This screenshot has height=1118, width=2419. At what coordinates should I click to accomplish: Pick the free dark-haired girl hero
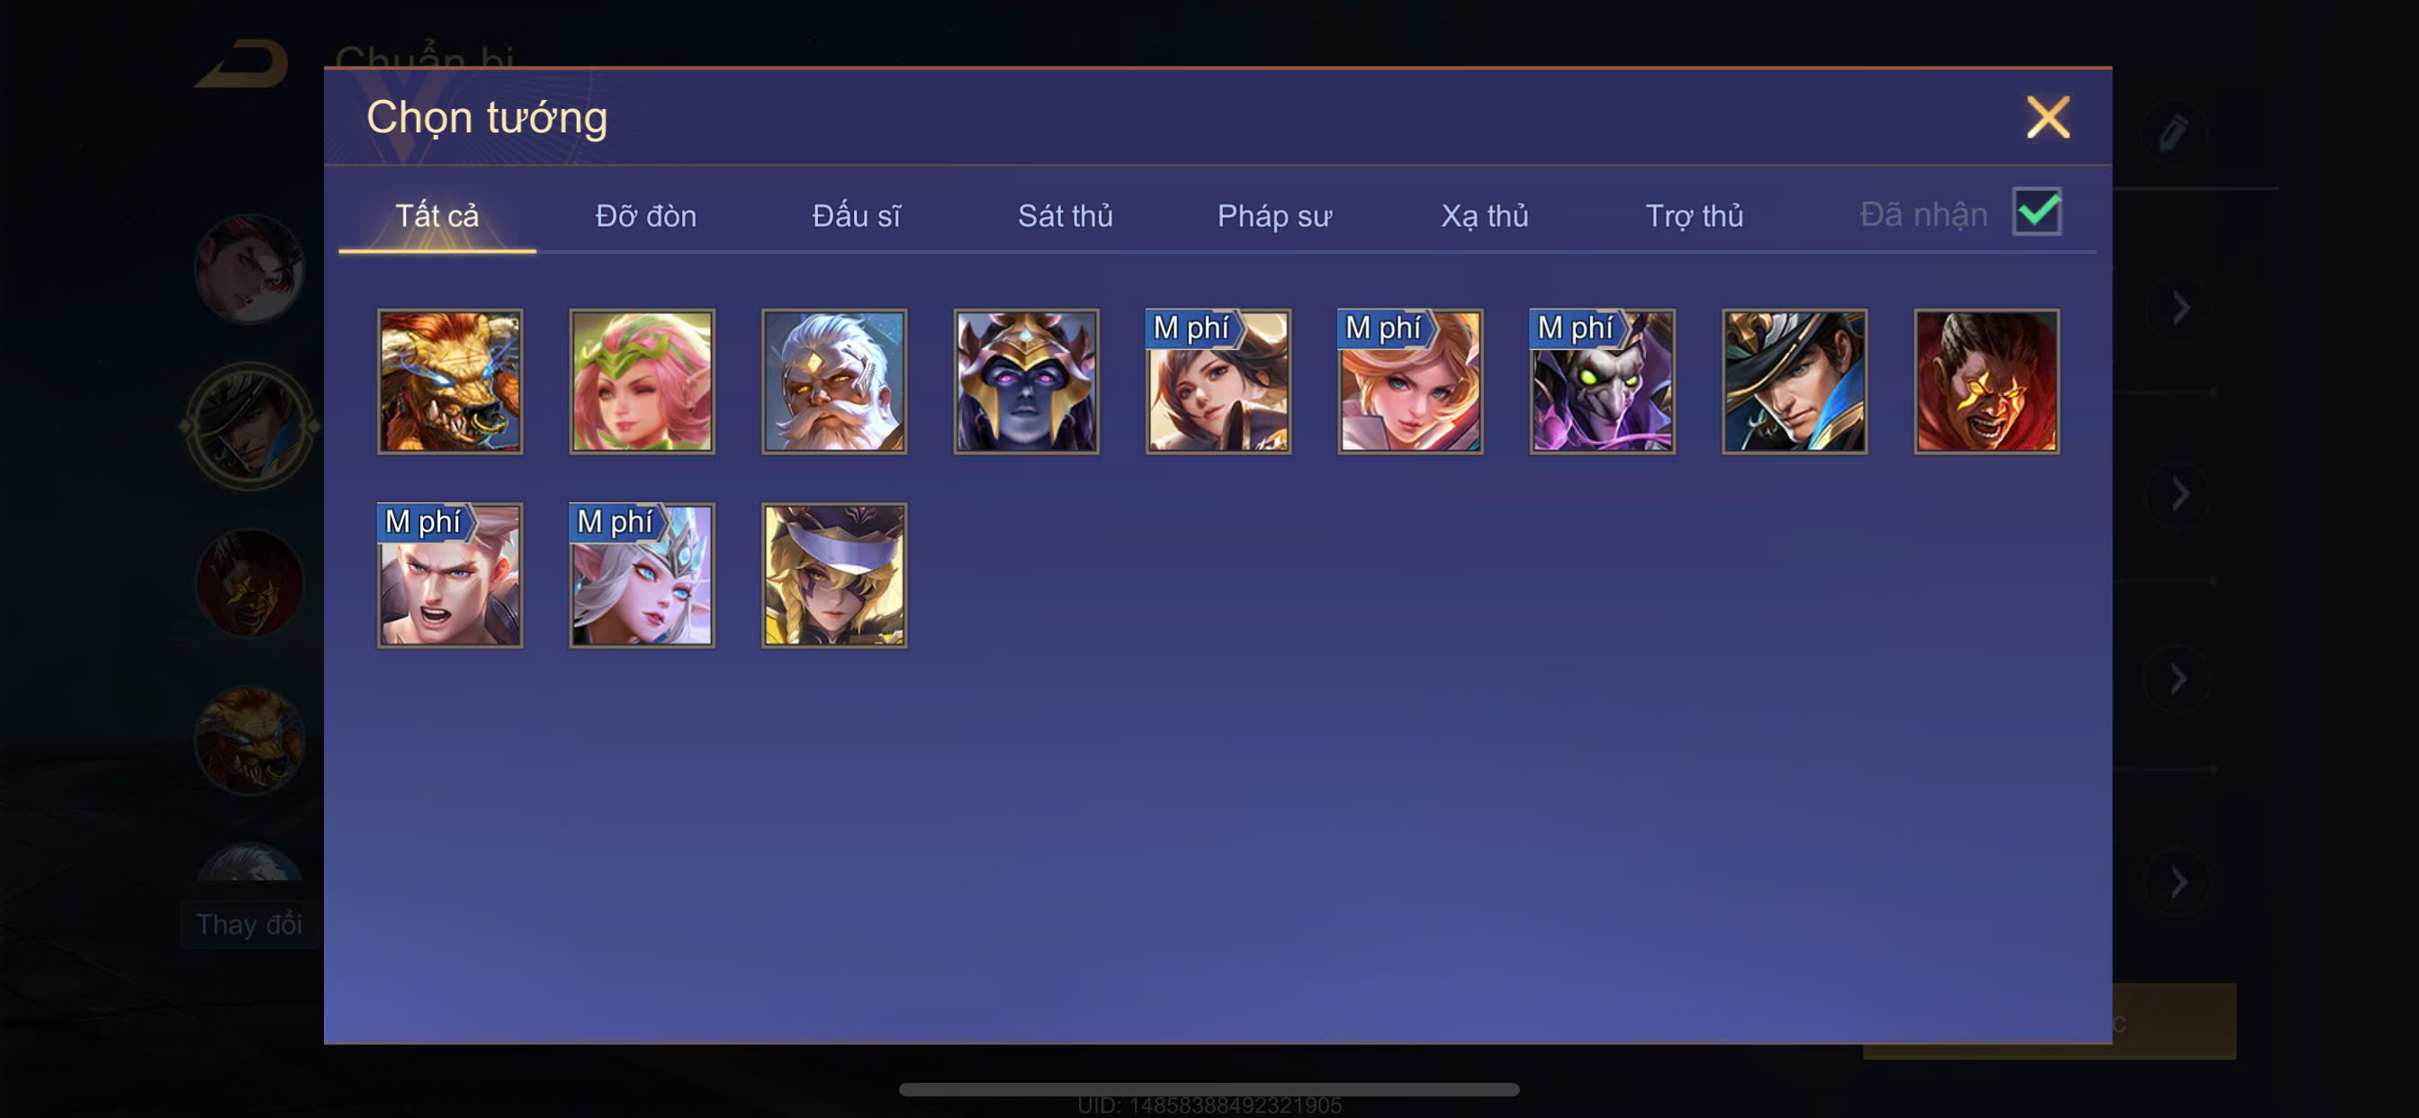pyautogui.click(x=1218, y=382)
